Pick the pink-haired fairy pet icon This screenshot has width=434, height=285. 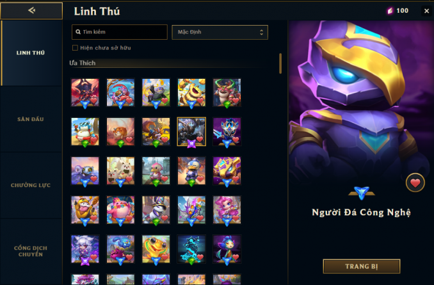227,210
